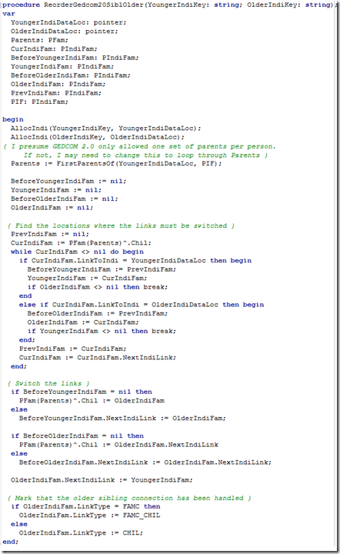Click the begin keyword after declarations
340x554 pixels.
pos(13,119)
